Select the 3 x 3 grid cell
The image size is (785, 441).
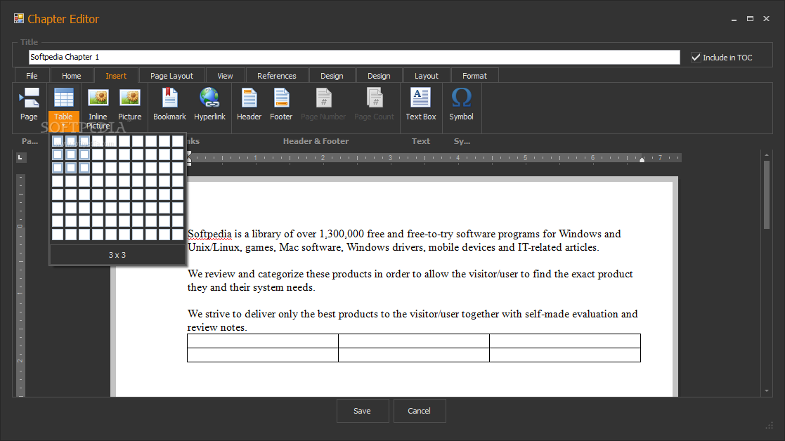pyautogui.click(x=84, y=168)
